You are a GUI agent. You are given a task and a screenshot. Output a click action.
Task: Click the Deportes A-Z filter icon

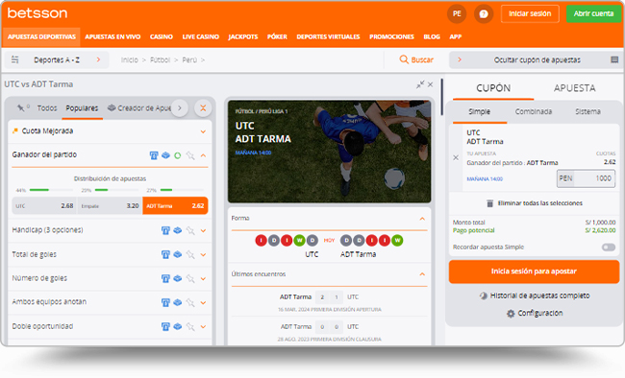coord(15,59)
